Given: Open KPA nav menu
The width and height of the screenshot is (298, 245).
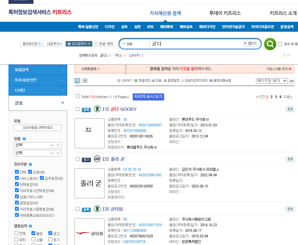Looking at the screenshot, I should [x=150, y=27].
